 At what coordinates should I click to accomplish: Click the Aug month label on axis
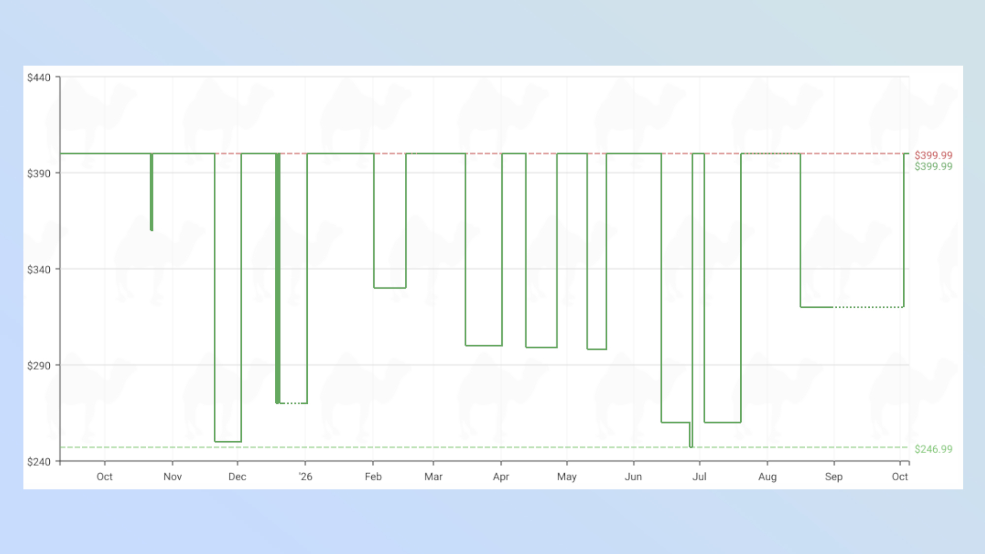767,477
